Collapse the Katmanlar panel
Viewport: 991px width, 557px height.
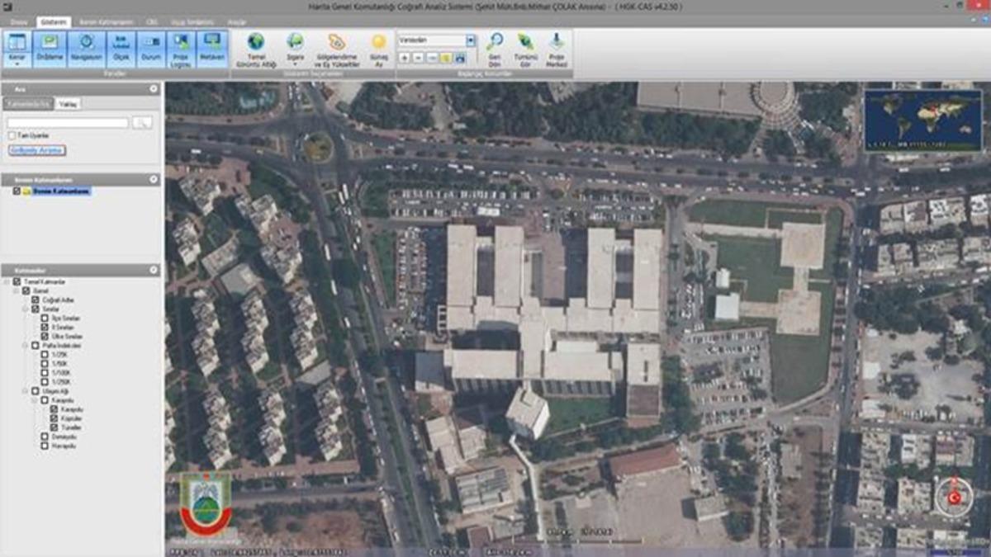tap(154, 268)
